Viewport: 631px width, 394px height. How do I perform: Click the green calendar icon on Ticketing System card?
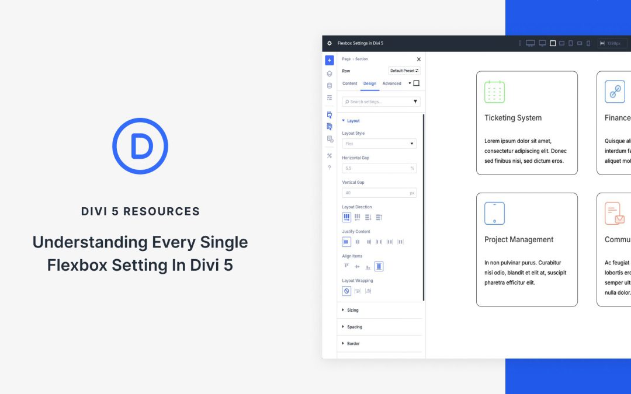point(495,92)
